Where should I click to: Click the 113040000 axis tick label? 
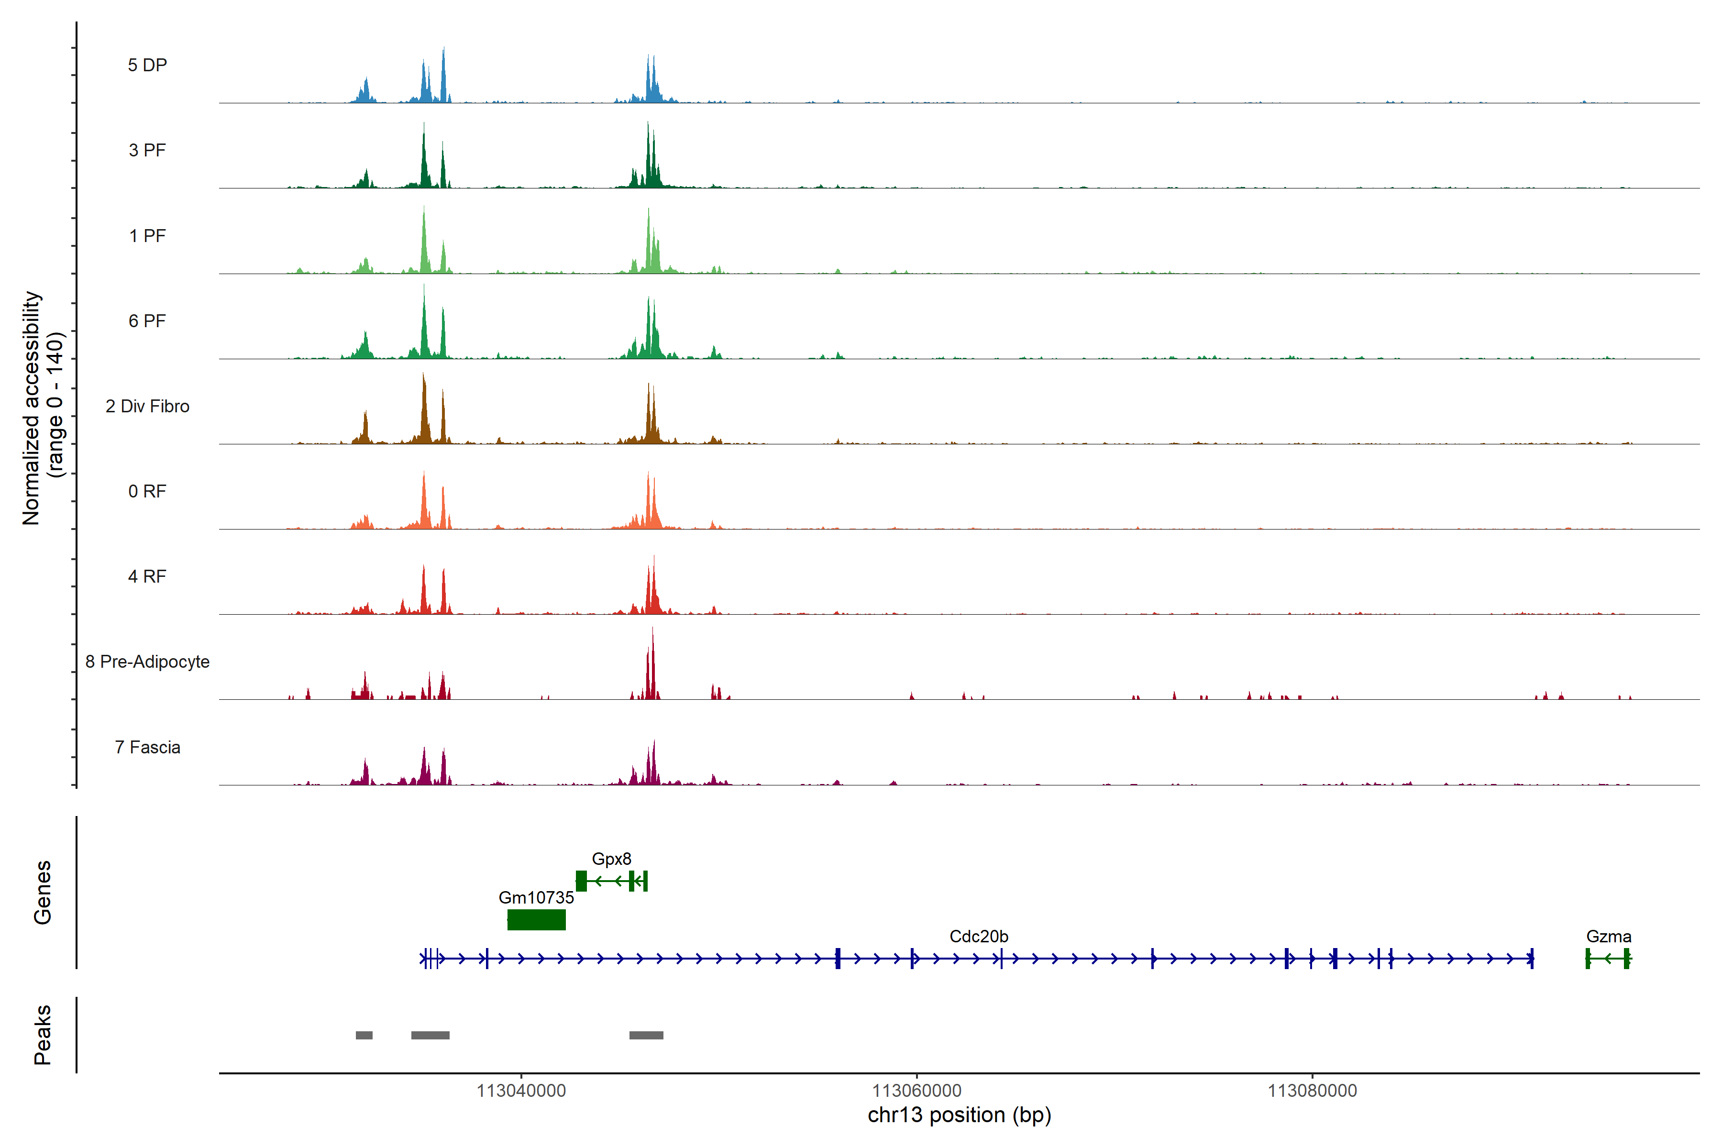pos(521,1091)
